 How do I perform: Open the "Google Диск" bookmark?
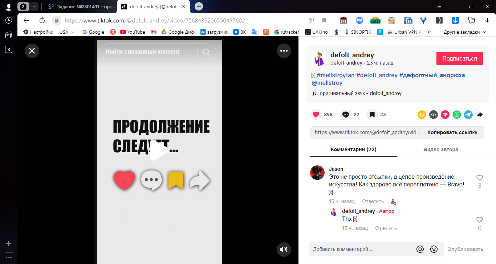[x=179, y=32]
